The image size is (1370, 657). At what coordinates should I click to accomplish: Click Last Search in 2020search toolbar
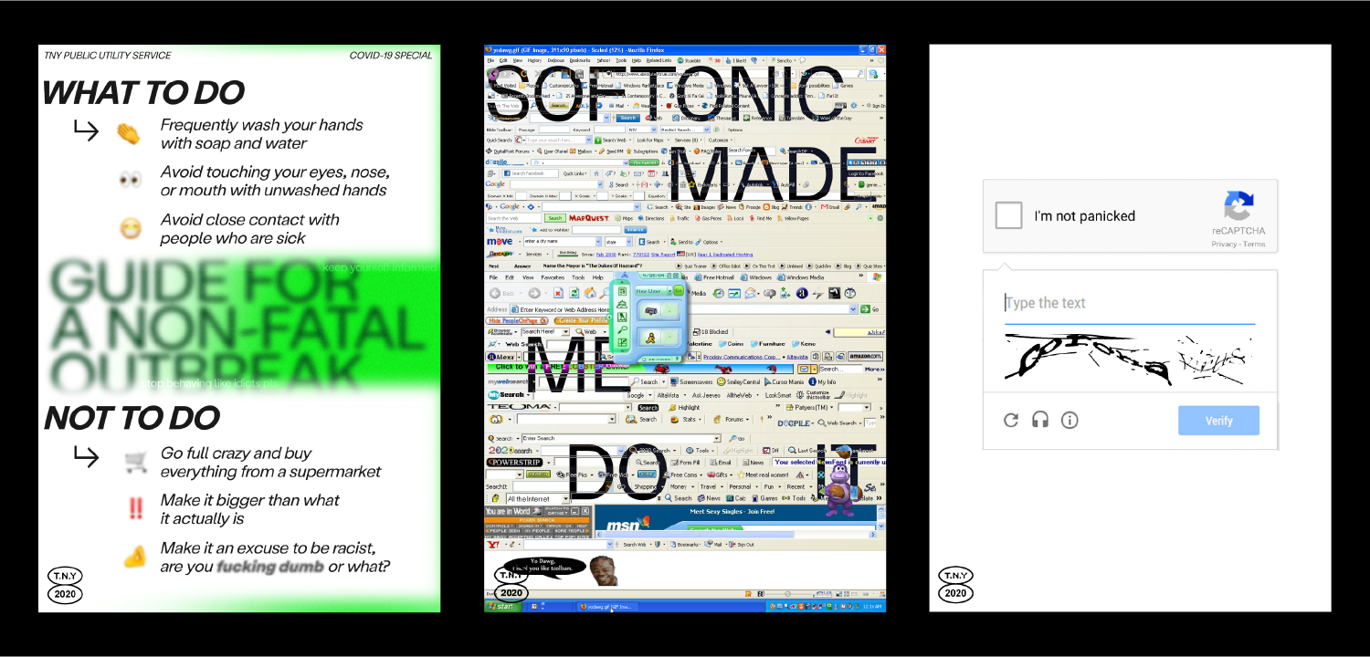point(806,450)
